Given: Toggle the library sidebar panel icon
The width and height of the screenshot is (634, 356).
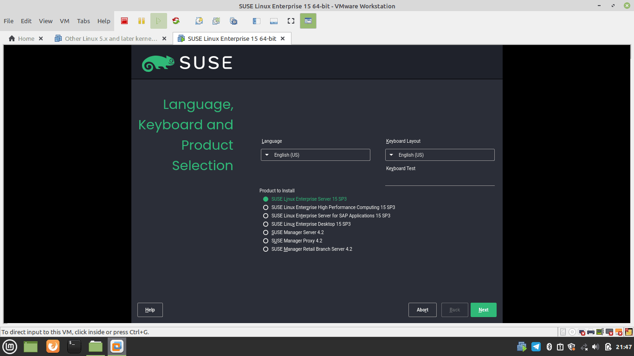Looking at the screenshot, I should (x=257, y=21).
